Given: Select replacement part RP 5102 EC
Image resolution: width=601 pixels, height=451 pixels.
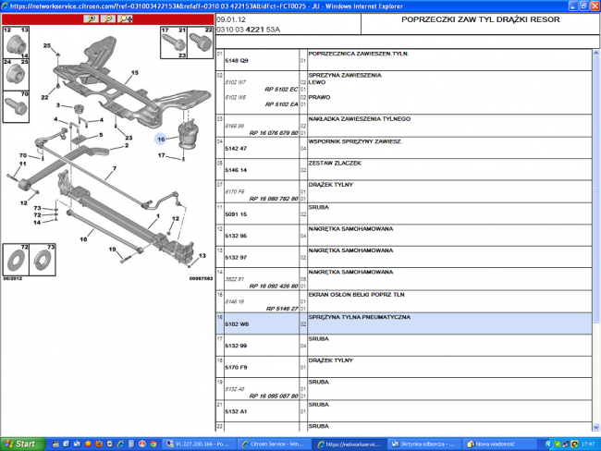Looking at the screenshot, I should (x=281, y=90).
